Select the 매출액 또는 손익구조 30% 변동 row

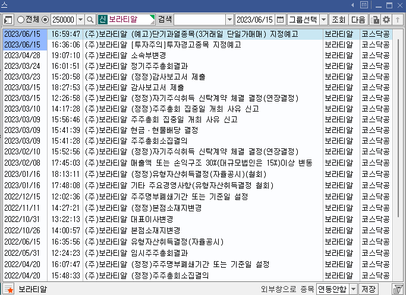click(198, 163)
